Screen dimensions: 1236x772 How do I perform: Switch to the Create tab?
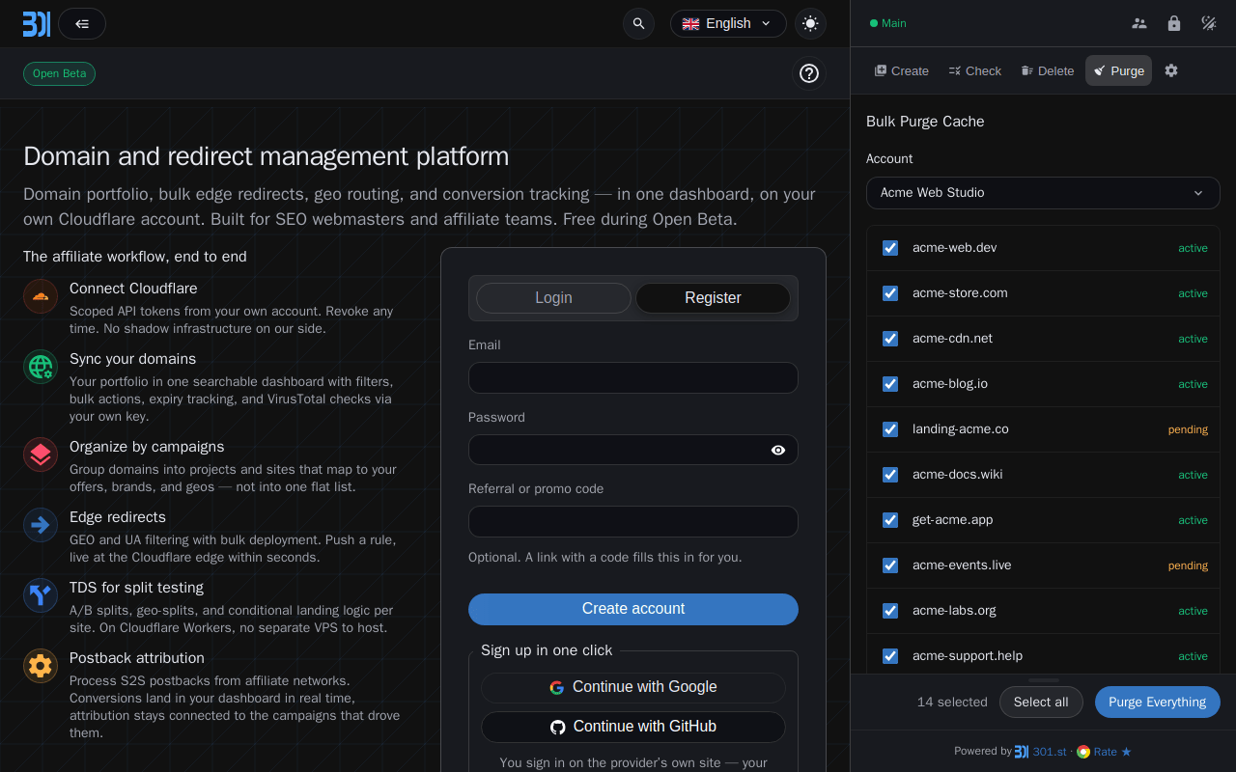coord(902,70)
